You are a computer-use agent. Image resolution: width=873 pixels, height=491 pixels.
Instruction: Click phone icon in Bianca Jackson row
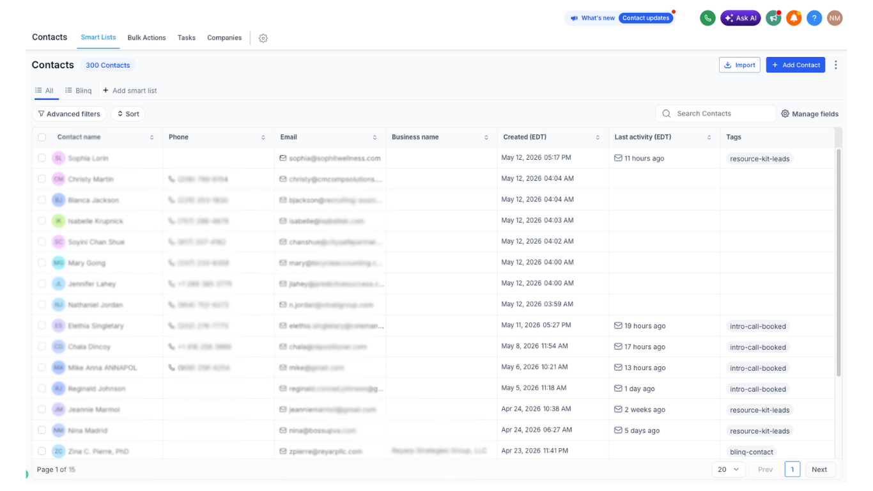(172, 200)
